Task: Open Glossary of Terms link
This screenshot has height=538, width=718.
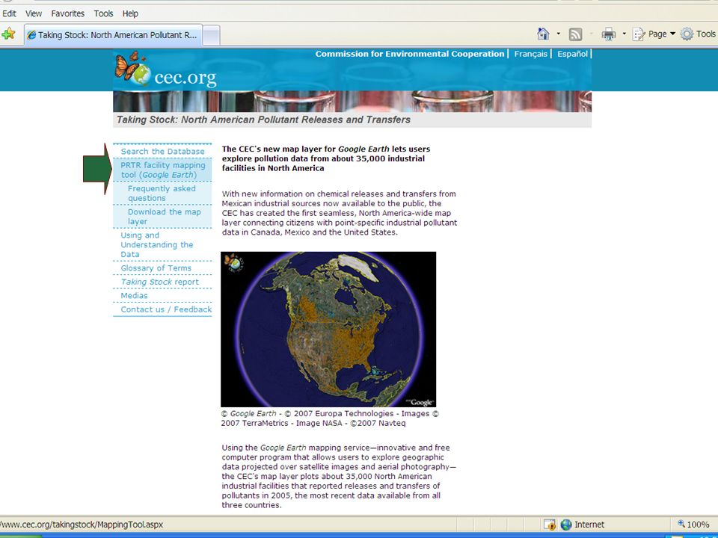Action: 156,268
